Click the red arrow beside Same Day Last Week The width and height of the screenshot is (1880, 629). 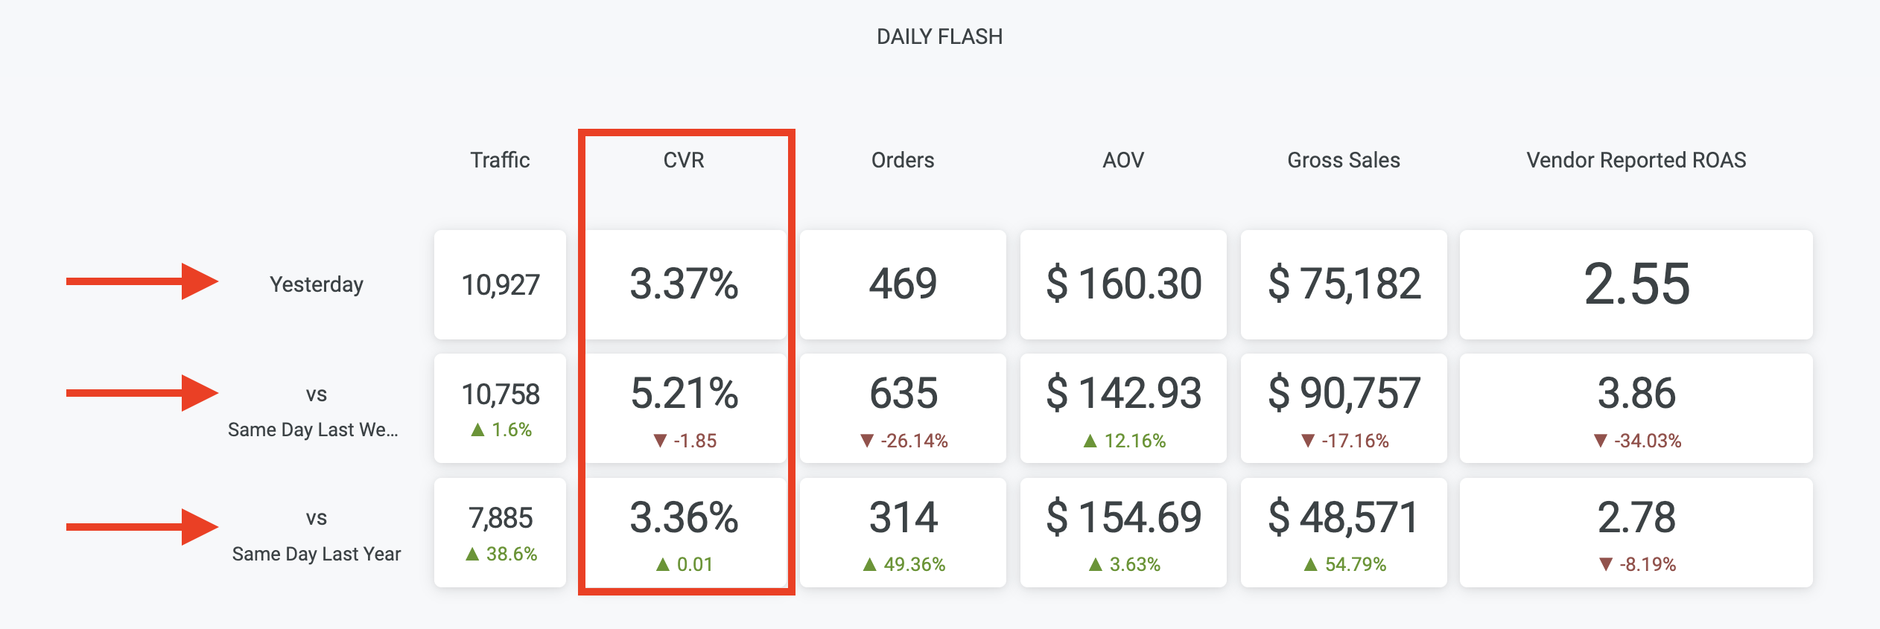[142, 393]
